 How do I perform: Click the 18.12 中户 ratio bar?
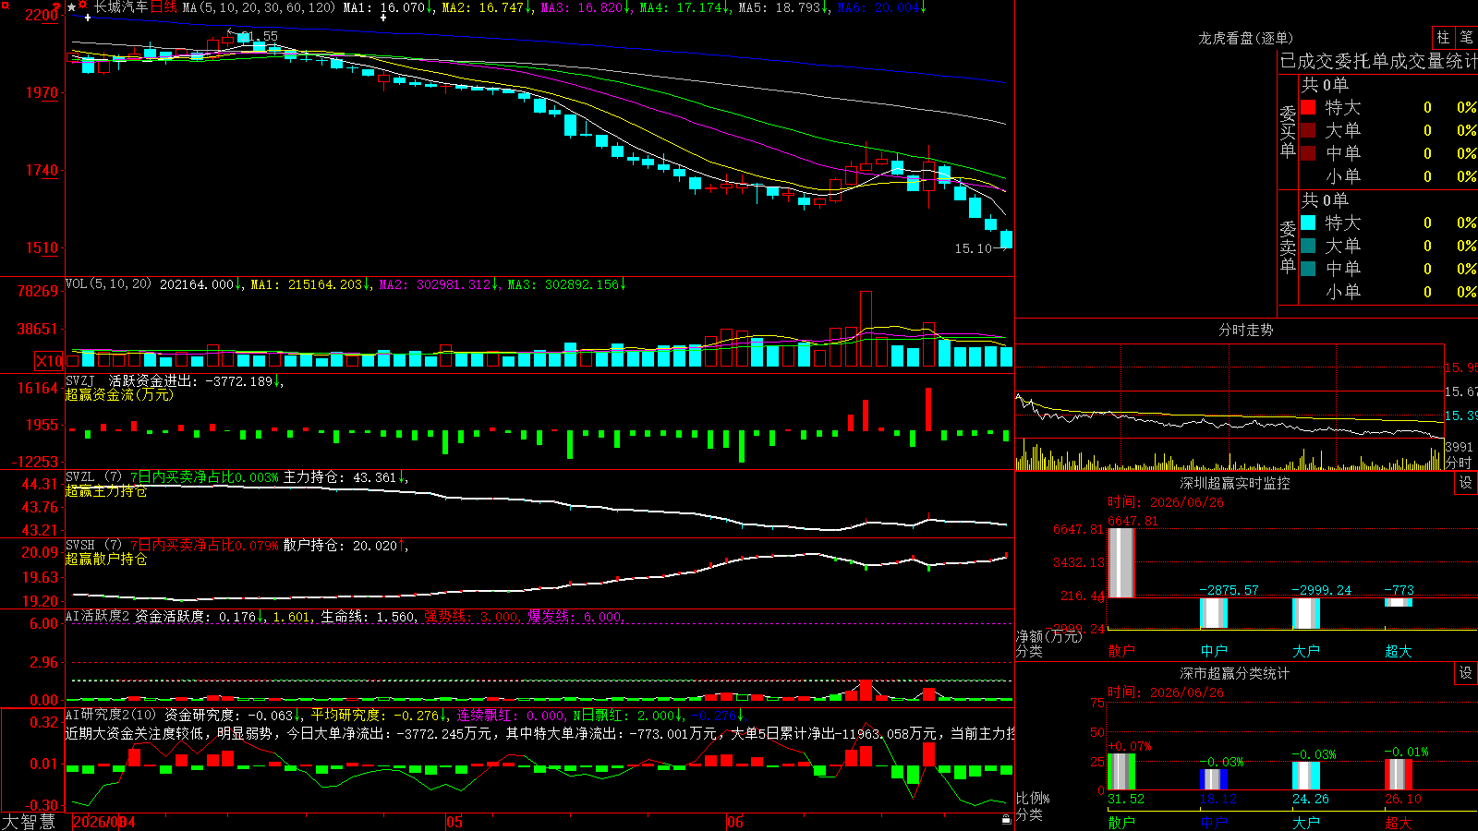click(1214, 779)
